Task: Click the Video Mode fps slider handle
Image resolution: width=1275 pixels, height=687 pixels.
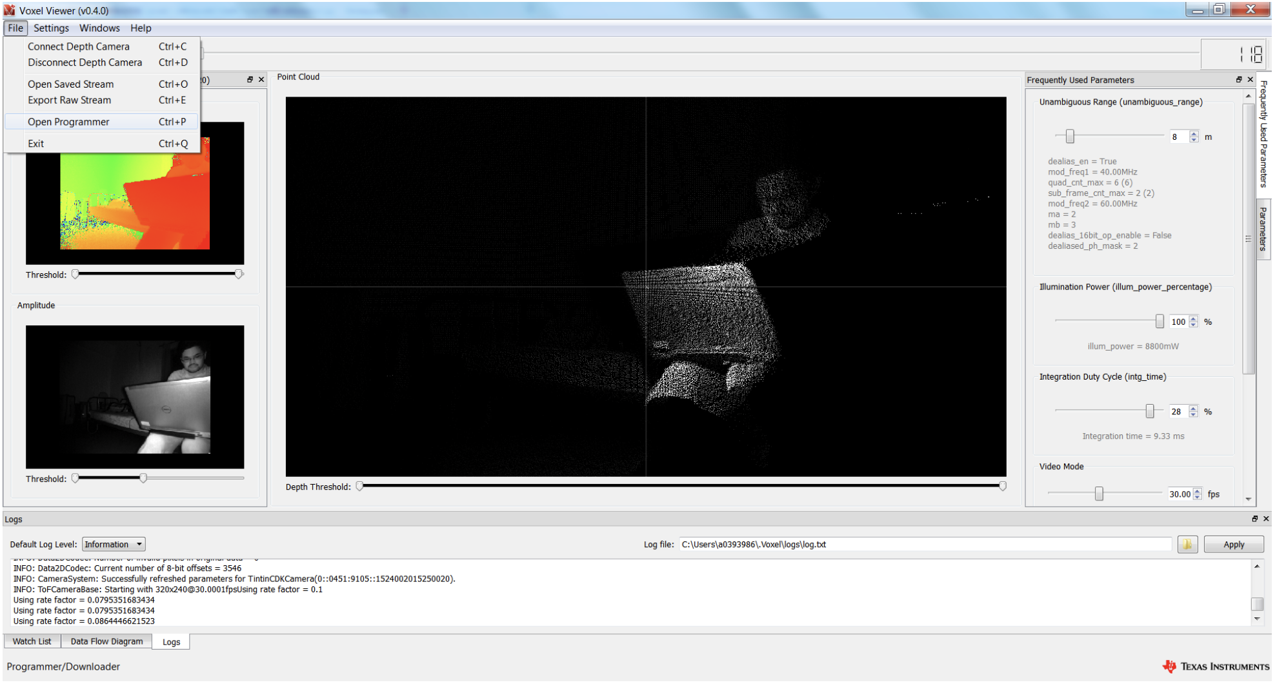Action: coord(1099,494)
